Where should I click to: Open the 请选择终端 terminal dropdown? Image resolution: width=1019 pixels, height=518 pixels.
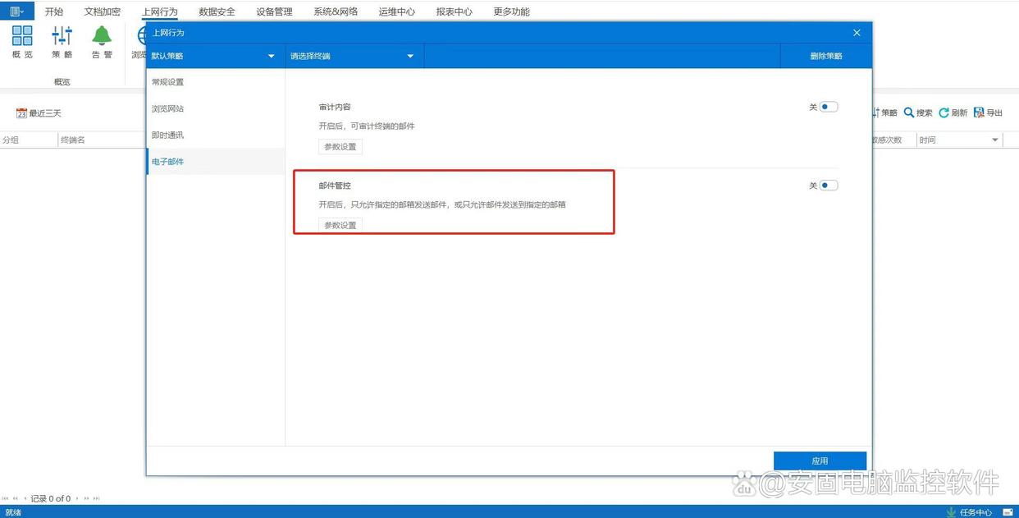[x=354, y=56]
